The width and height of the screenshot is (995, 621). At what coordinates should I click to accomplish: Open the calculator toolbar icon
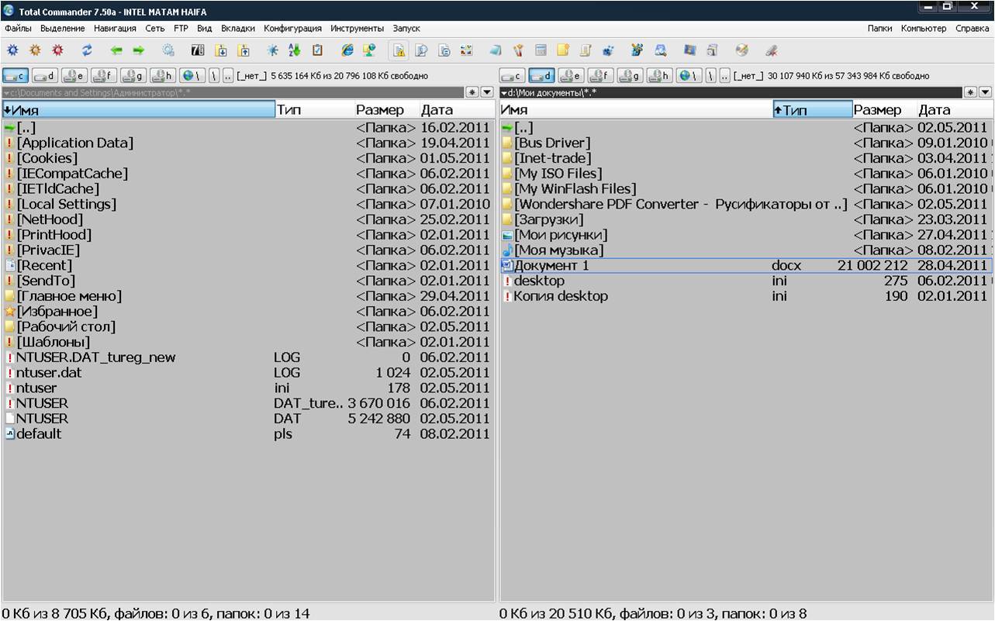pos(541,50)
